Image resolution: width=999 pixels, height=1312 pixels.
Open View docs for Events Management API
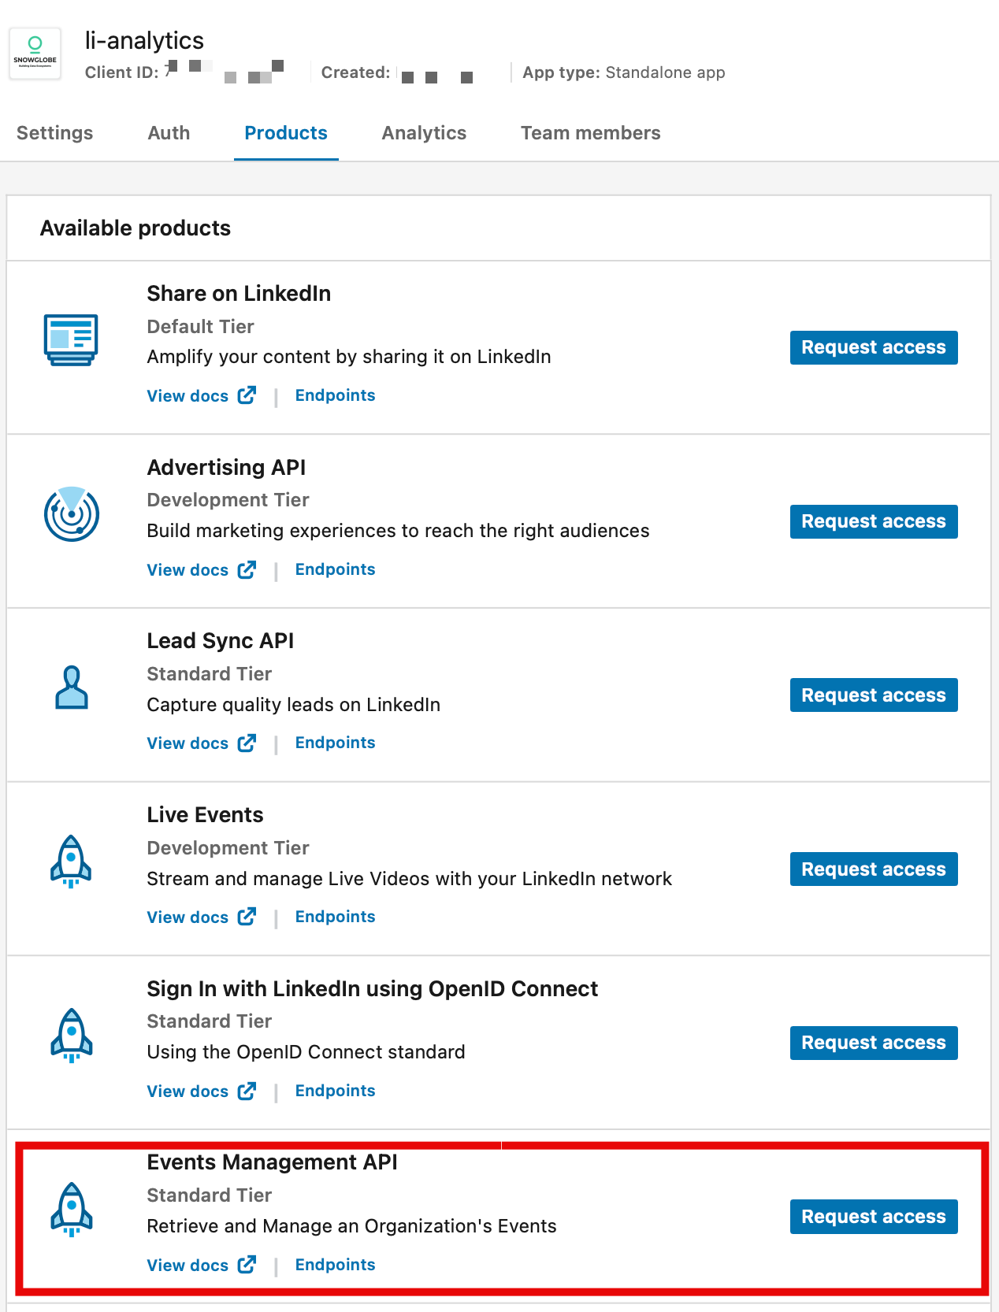202,1266
